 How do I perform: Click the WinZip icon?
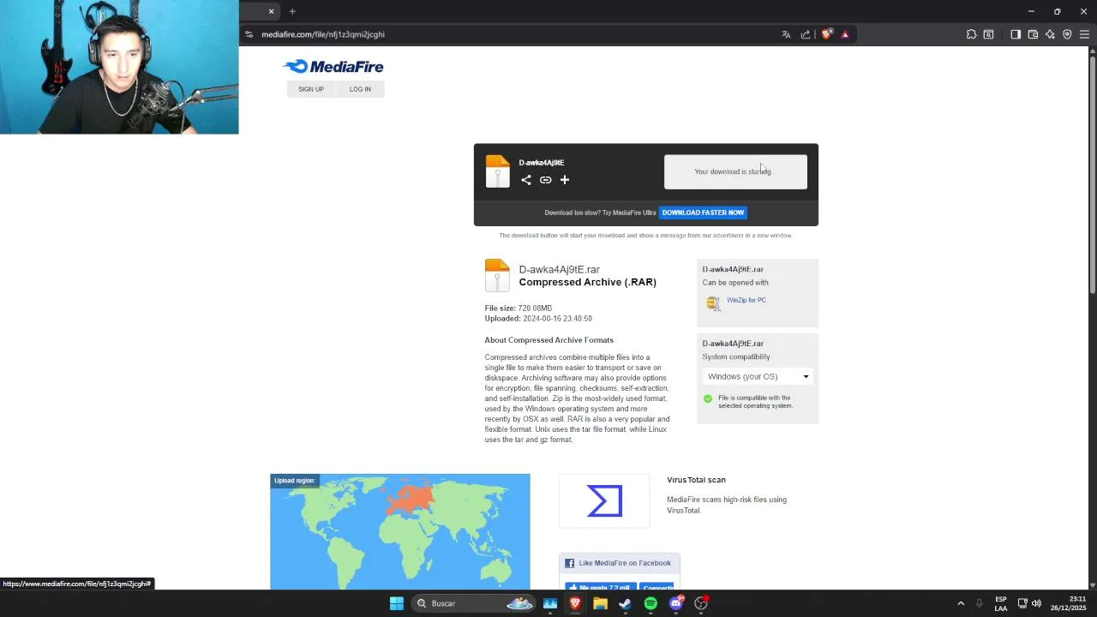coord(713,303)
